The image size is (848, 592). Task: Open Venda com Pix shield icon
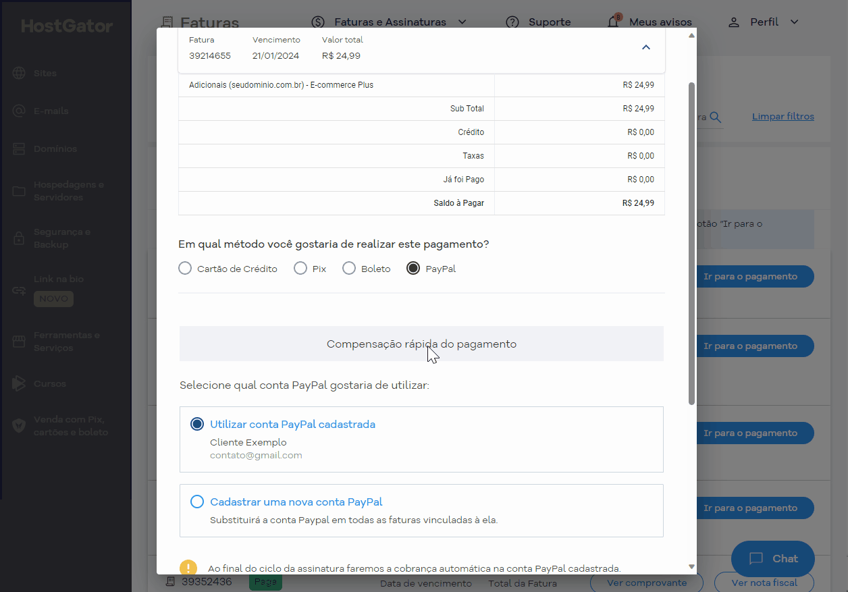tap(19, 425)
